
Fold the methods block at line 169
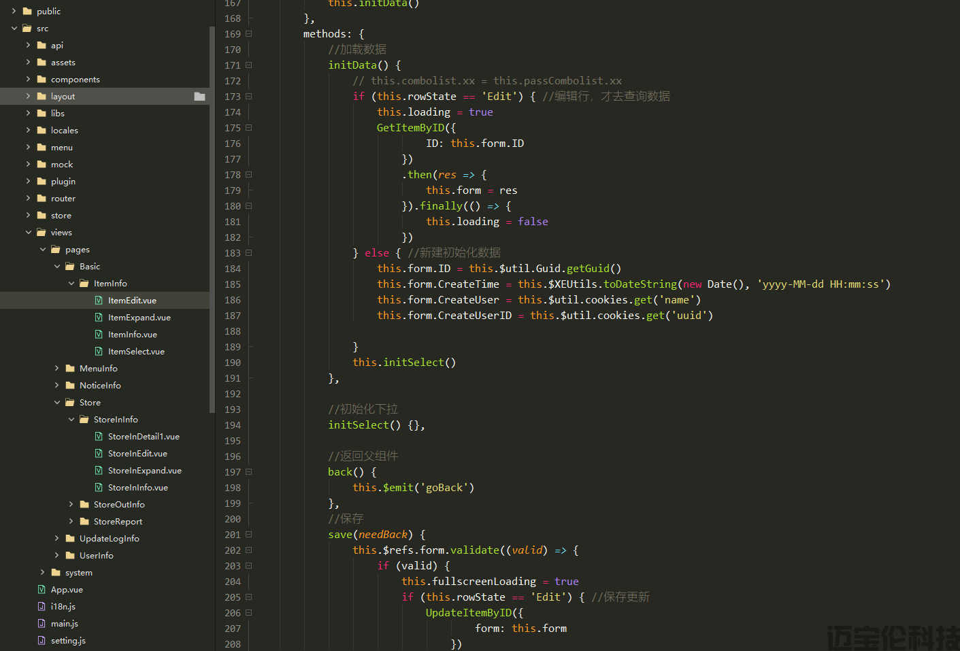[x=249, y=33]
